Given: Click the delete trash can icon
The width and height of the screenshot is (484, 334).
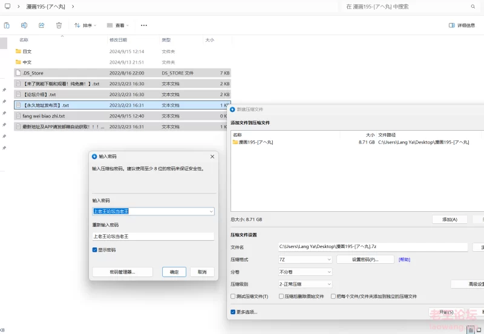Looking at the screenshot, I should point(59,25).
